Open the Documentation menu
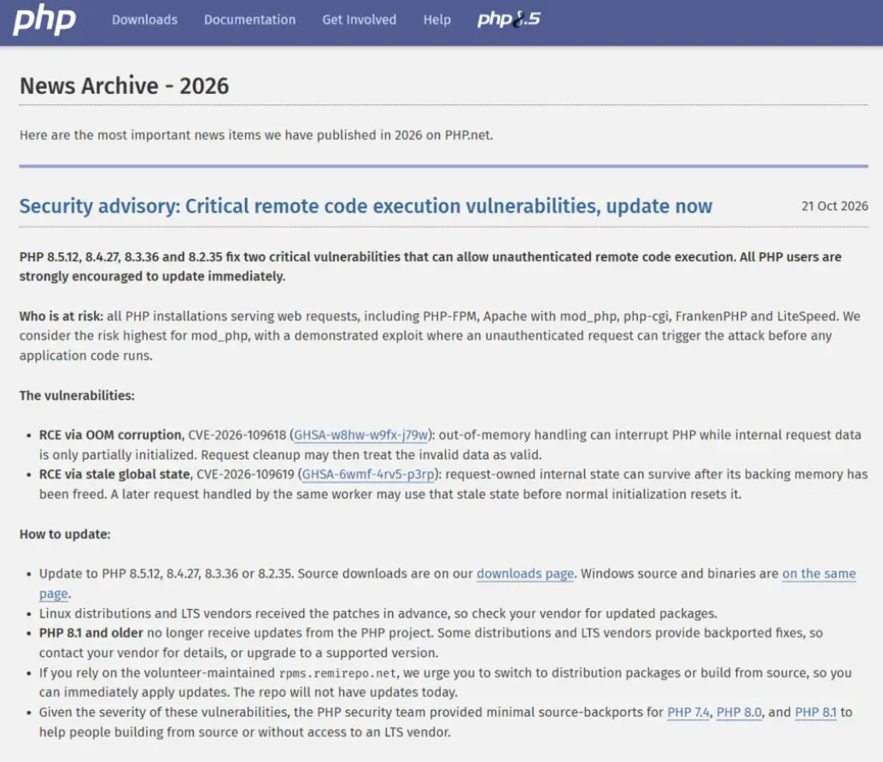Image resolution: width=883 pixels, height=762 pixels. click(249, 20)
